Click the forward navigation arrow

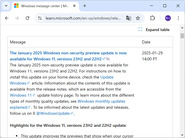coord(17,18)
